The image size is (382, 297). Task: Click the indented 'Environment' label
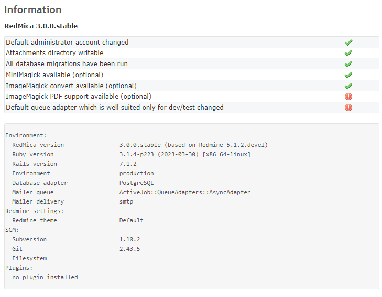point(31,173)
